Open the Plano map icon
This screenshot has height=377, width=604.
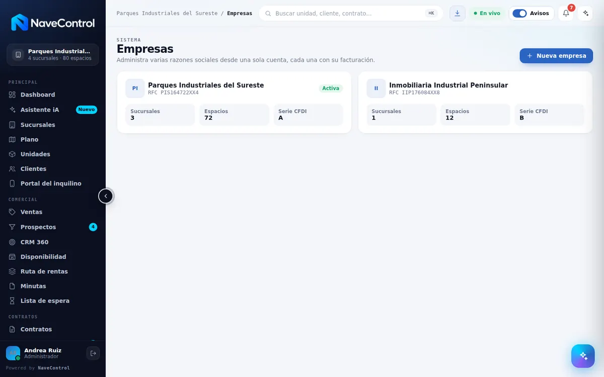(13, 139)
